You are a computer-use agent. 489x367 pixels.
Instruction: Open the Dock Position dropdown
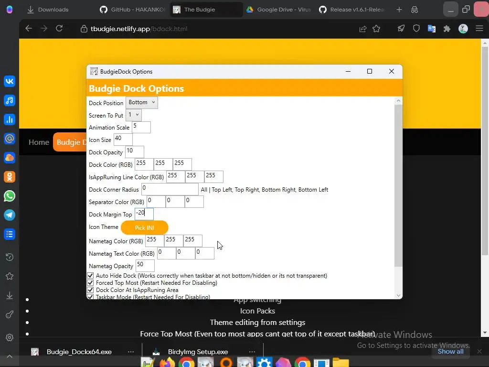coord(142,102)
